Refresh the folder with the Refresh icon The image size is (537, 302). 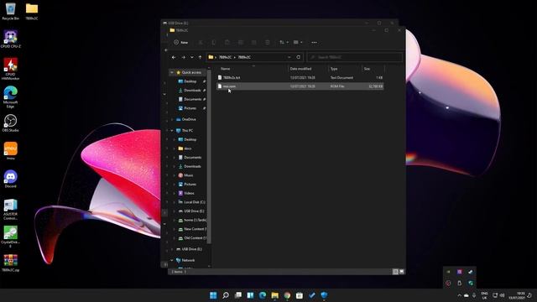(299, 57)
